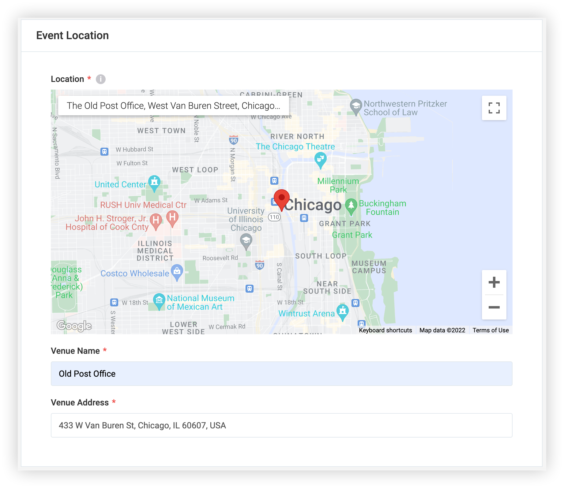Viewport: 564px width, 488px height.
Task: Click the SOUTH LOOP neighborhood label
Action: coord(321,256)
